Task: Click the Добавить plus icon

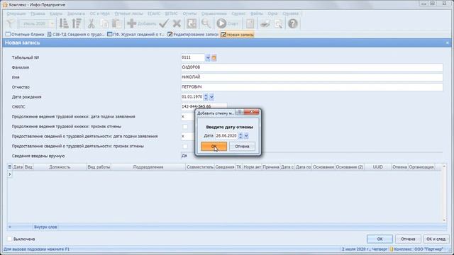Action: (x=132, y=23)
